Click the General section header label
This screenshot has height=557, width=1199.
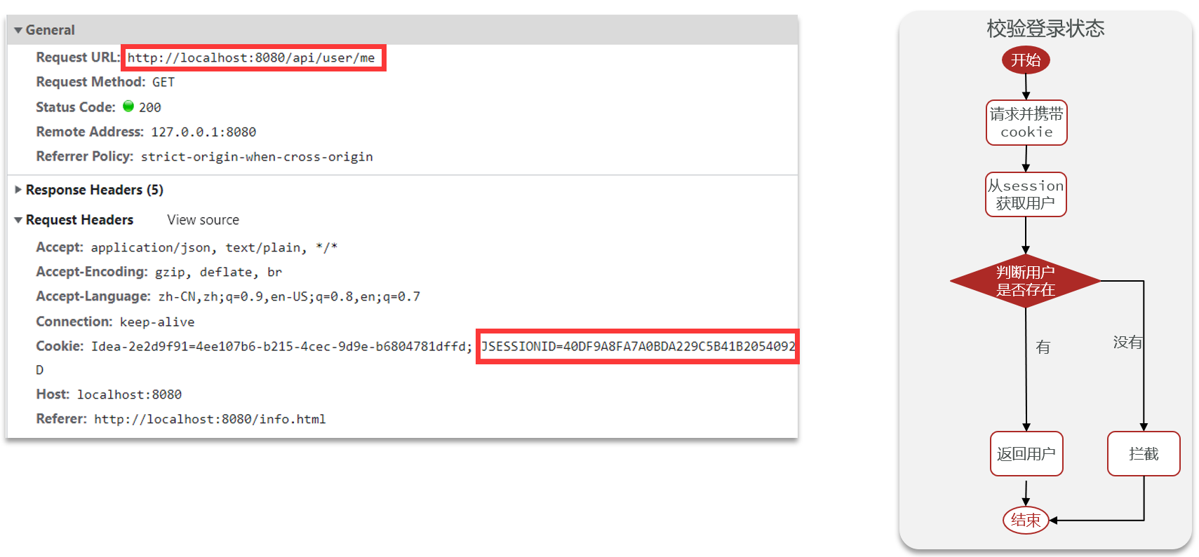point(50,30)
